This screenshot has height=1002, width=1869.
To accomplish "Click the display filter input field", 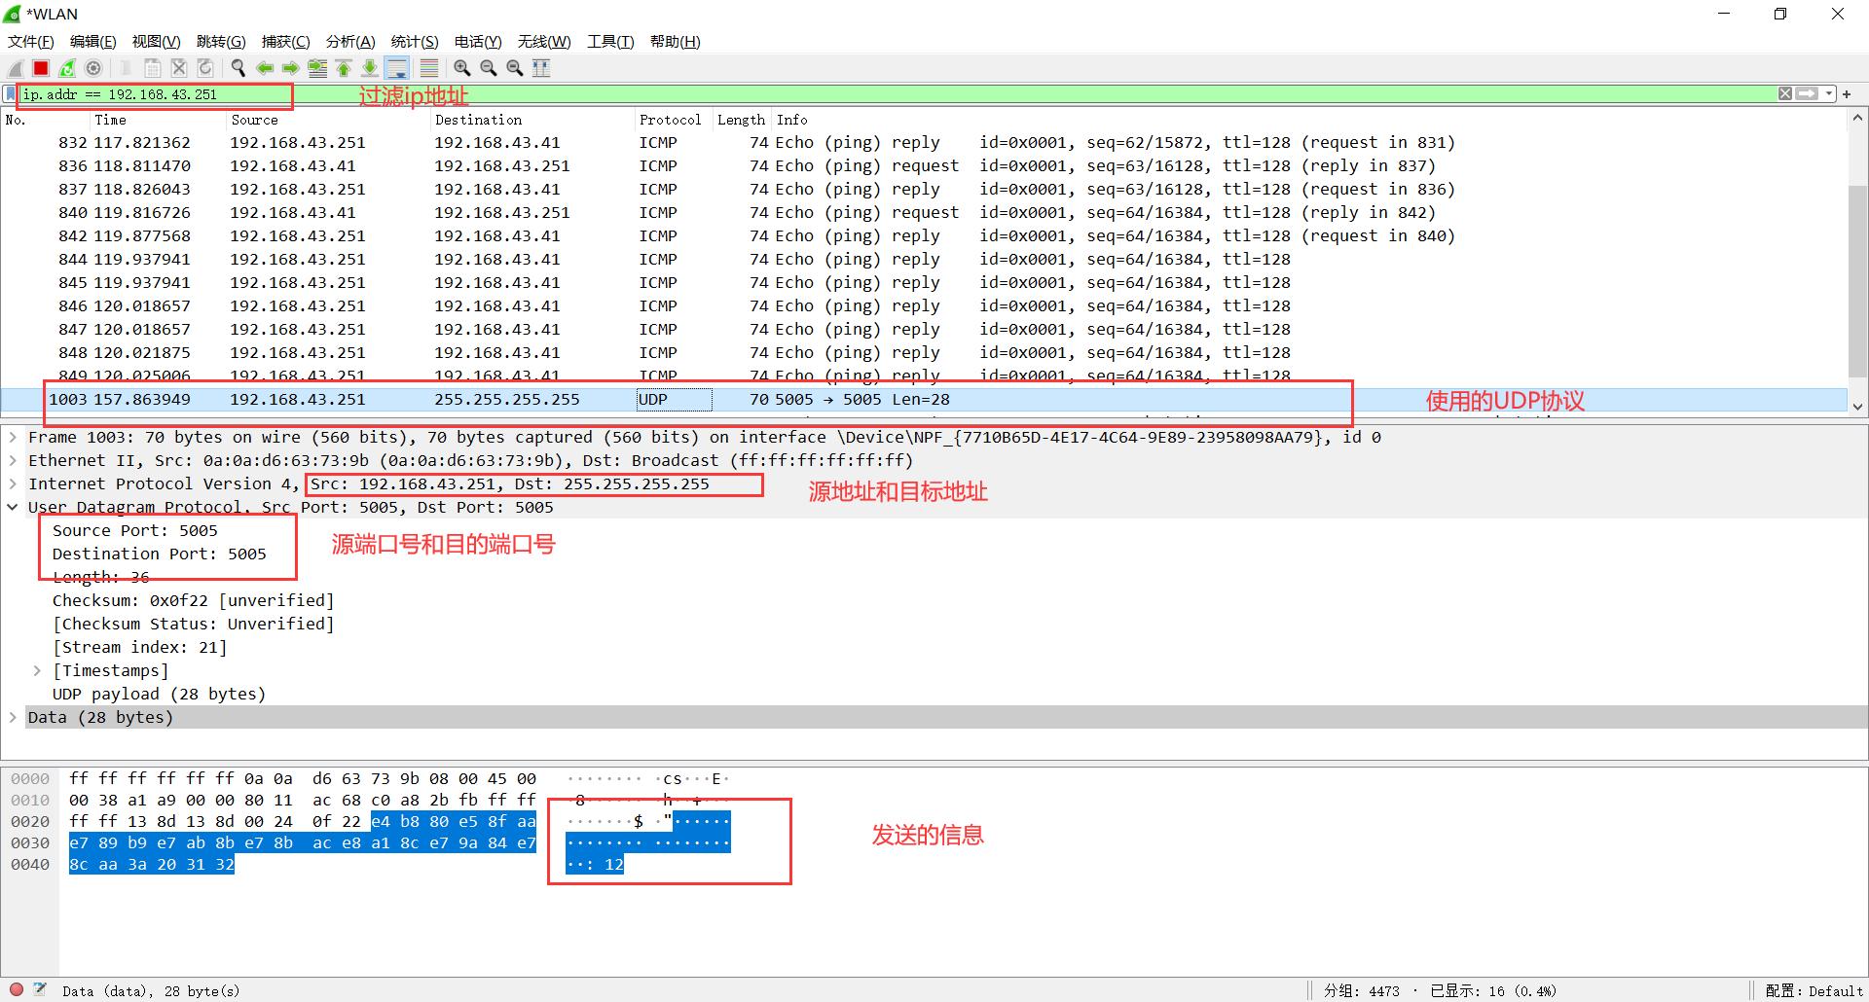I will pos(896,94).
